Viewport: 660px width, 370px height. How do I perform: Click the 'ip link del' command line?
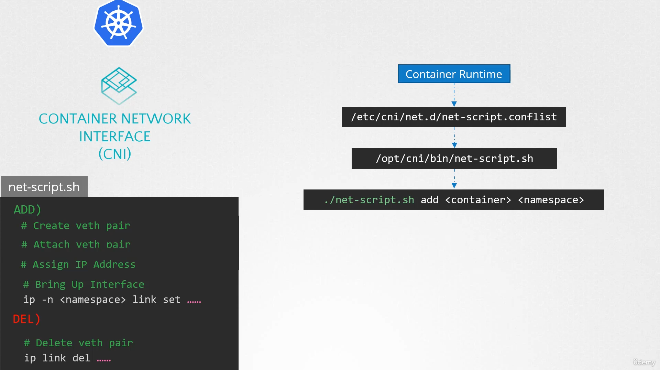[x=67, y=358]
